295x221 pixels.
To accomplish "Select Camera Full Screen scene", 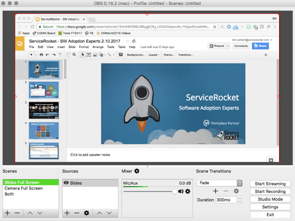I will coord(31,188).
